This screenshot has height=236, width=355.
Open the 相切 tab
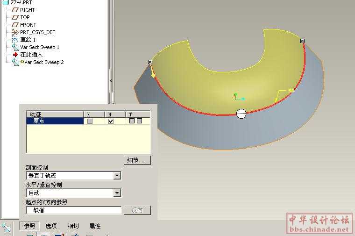coord(73,226)
